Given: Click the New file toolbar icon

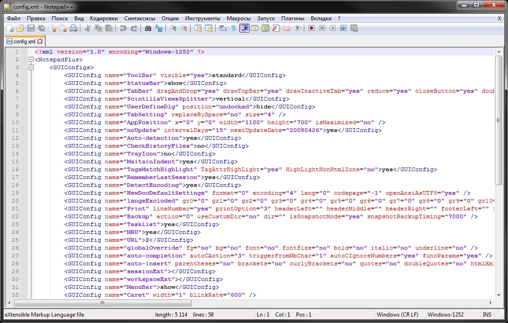Looking at the screenshot, I should [x=10, y=29].
